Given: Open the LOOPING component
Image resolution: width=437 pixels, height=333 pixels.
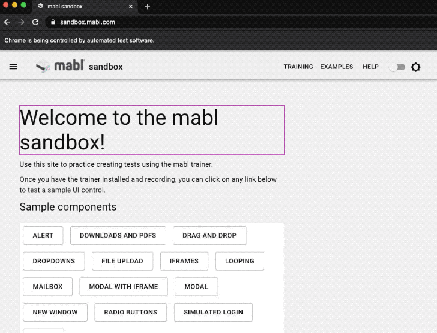Looking at the screenshot, I should tap(240, 261).
